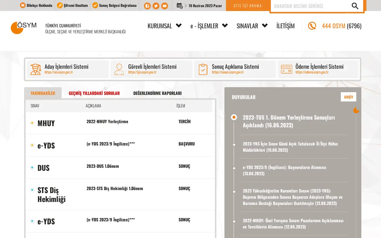Click the search magnifier icon
Image resolution: width=381 pixels, height=238 pixels.
355,6
